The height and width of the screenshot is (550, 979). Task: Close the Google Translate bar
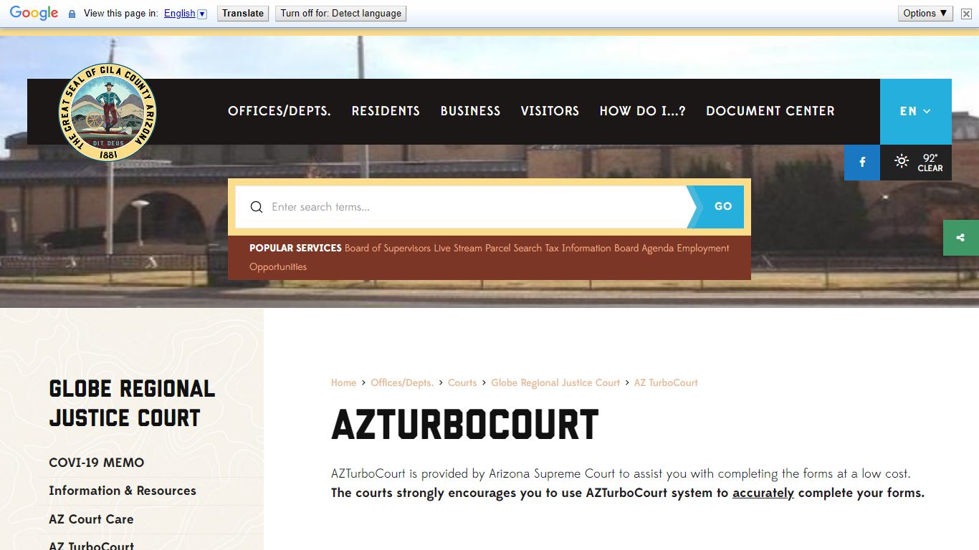coord(966,14)
